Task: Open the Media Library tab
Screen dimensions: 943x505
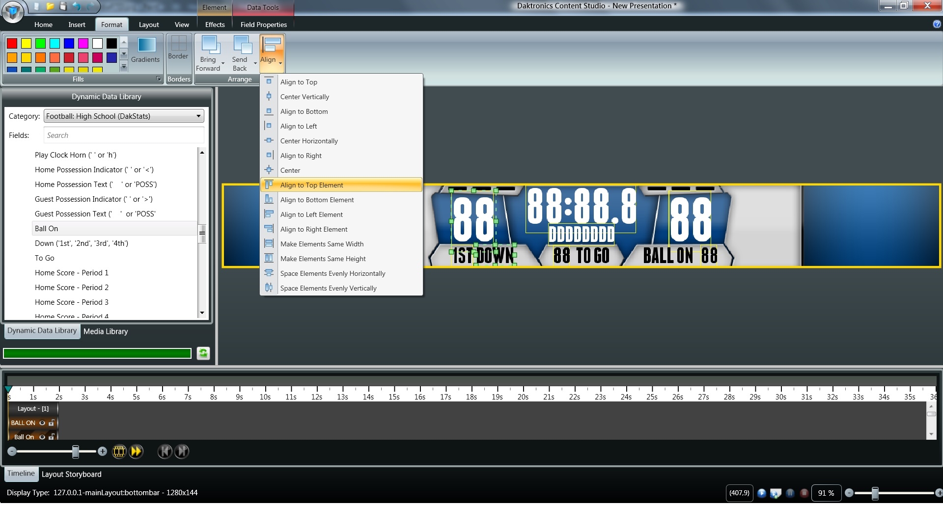Action: [106, 332]
